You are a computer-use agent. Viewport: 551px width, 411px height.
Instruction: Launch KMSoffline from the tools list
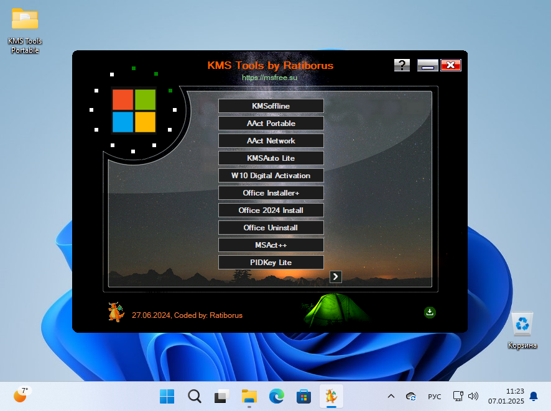tap(271, 106)
